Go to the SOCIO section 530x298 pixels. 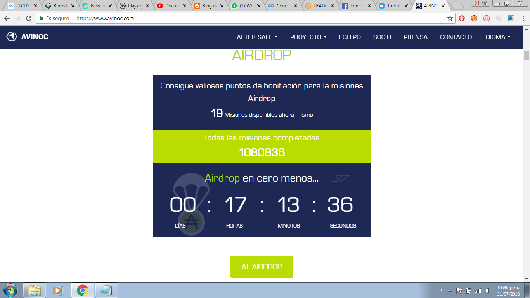(382, 37)
